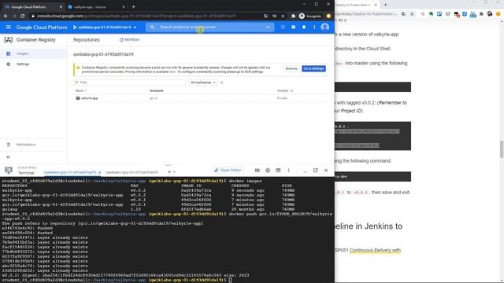The width and height of the screenshot is (504, 283).
Task: Open the console vertical dots settings menu
Action: [x=314, y=28]
